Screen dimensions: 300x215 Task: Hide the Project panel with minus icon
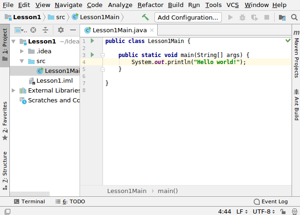tap(73, 30)
